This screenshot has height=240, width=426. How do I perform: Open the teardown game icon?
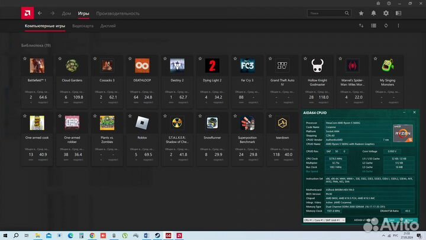click(x=282, y=123)
